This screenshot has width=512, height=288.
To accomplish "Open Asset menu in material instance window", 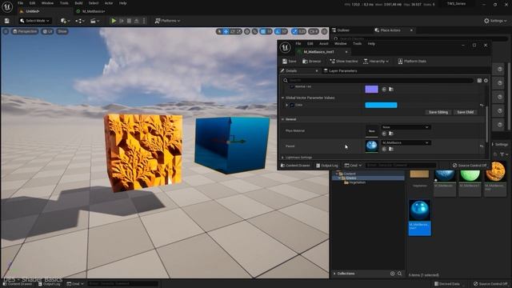I will click(x=323, y=43).
